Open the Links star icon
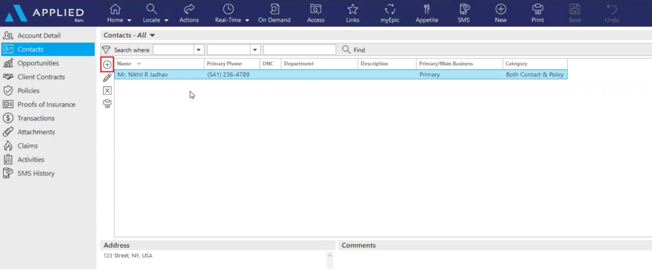Image resolution: width=652 pixels, height=279 pixels. [x=353, y=9]
